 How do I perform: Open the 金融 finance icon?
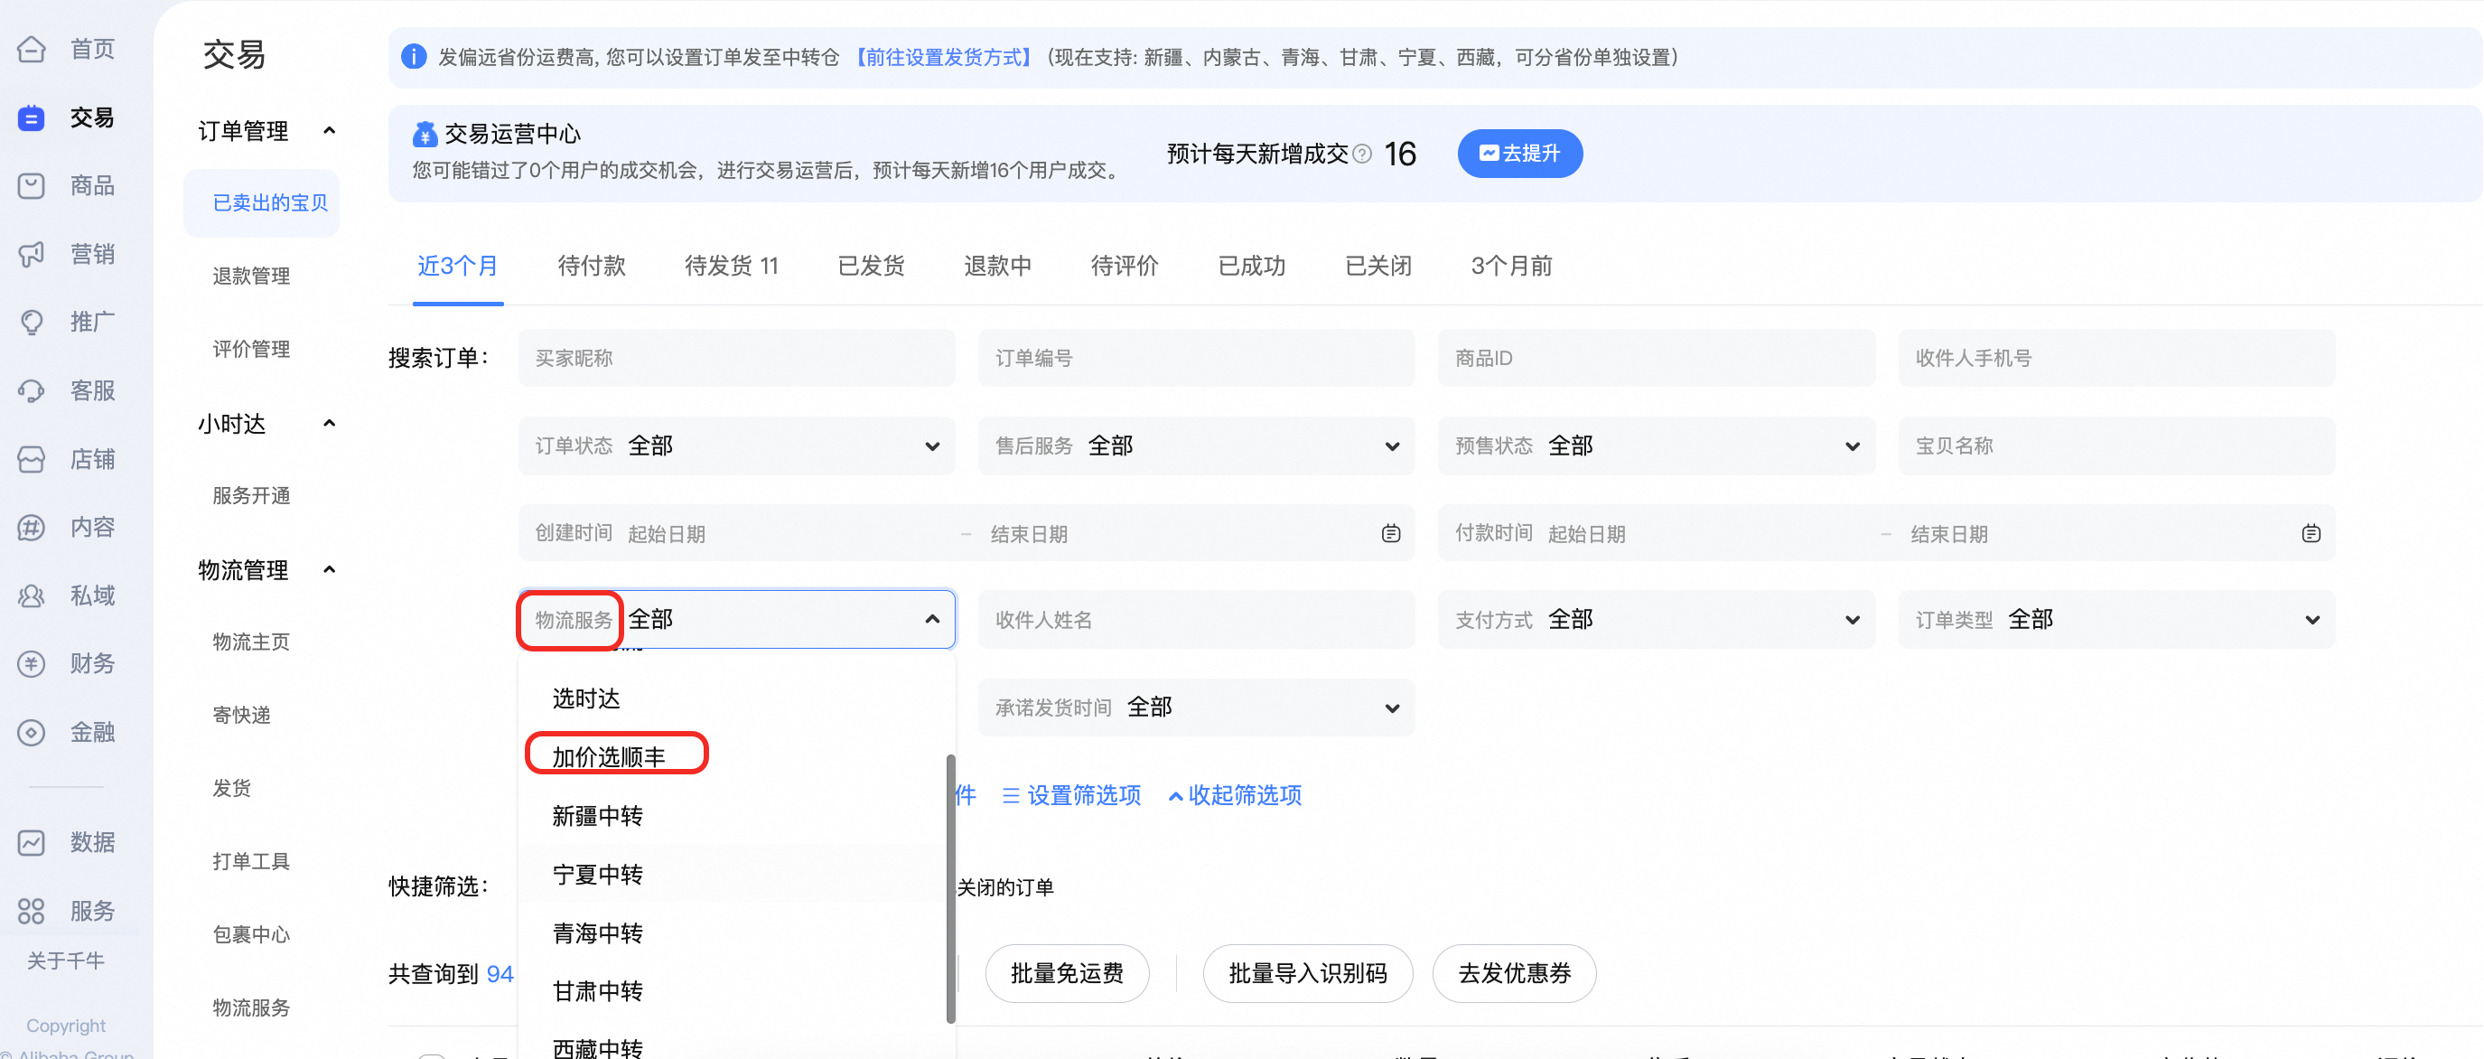coord(31,732)
